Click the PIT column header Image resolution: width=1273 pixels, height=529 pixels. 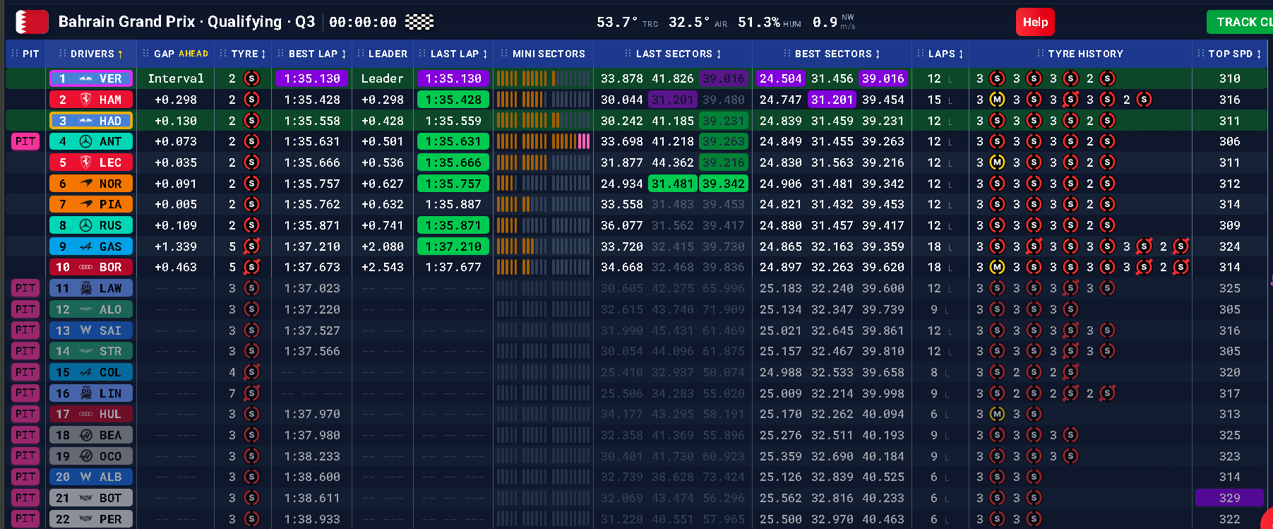point(25,54)
